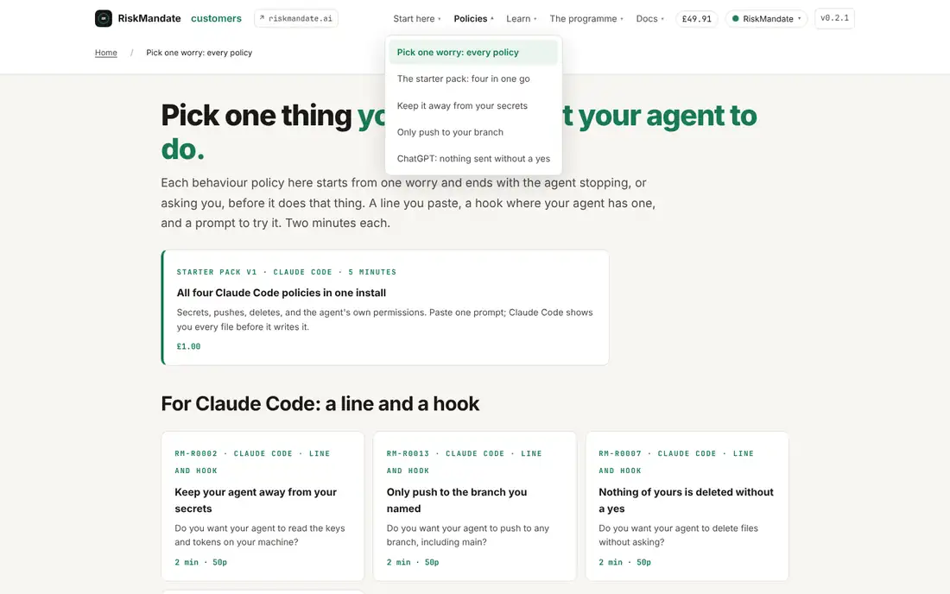Click the 'customers' label in header

pos(216,18)
